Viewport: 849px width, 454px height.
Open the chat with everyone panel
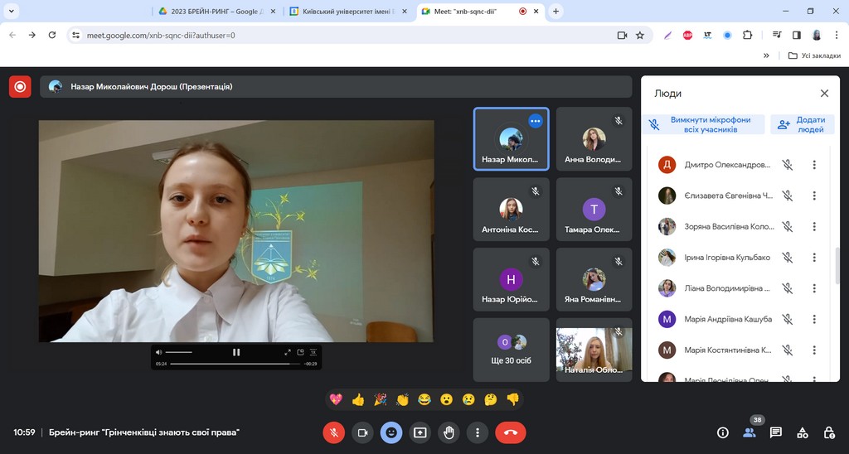[x=776, y=432]
